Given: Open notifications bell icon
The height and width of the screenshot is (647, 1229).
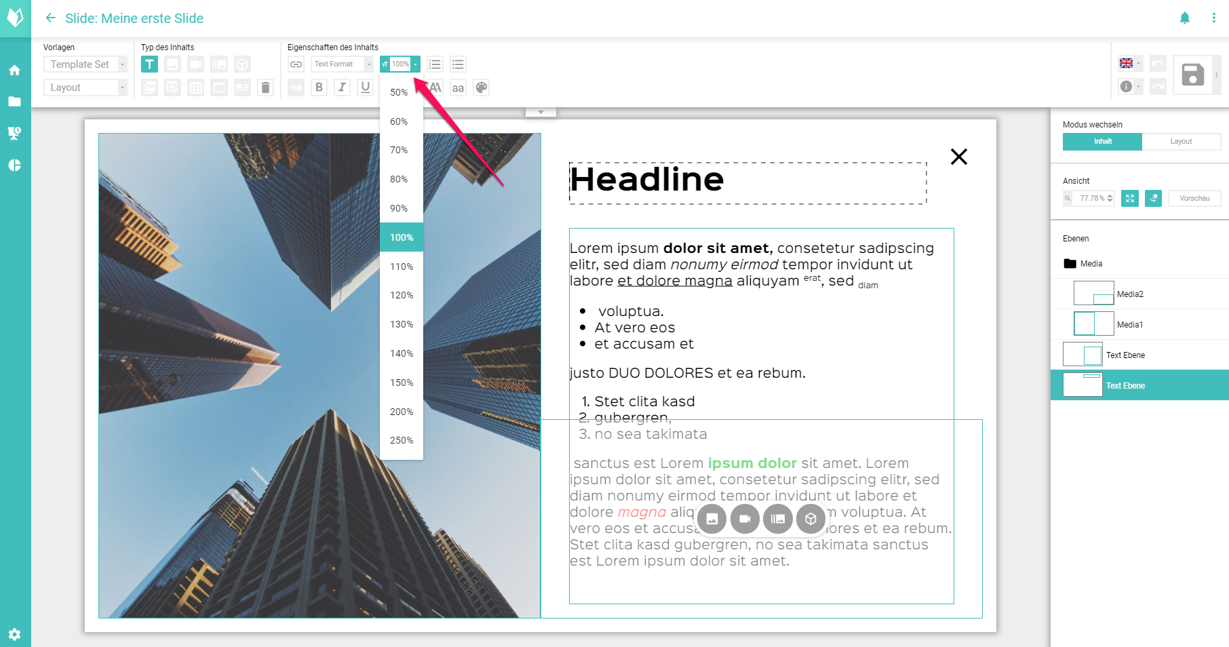Looking at the screenshot, I should point(1184,18).
